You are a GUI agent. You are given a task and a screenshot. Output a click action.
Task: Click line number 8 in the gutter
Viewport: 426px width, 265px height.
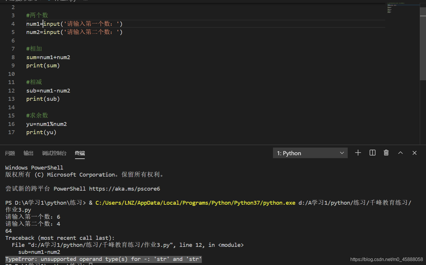tap(13, 57)
